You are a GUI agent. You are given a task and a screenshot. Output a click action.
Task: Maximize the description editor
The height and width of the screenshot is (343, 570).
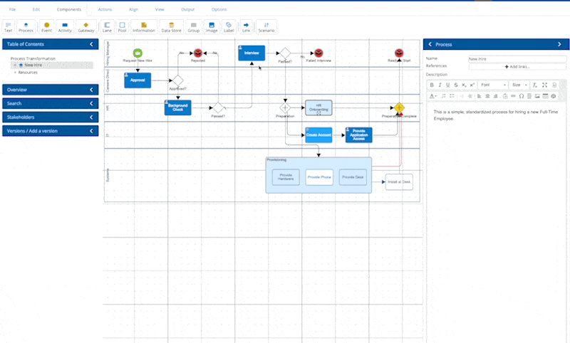[544, 85]
